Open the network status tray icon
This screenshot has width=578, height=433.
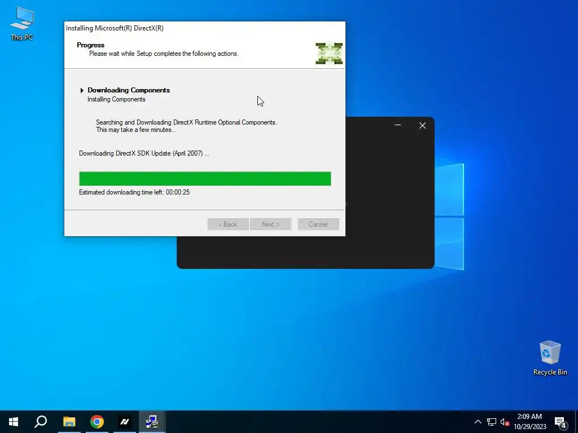pyautogui.click(x=492, y=422)
